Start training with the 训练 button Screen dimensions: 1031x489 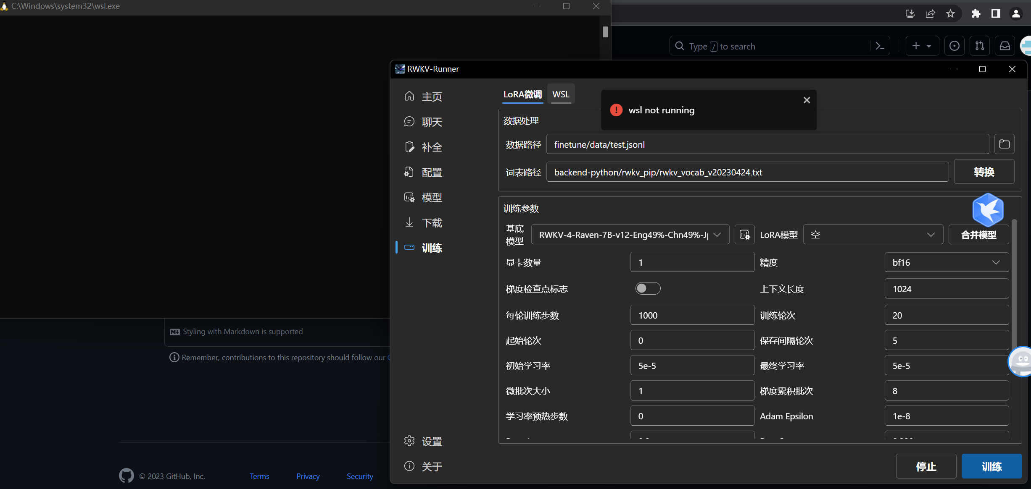tap(991, 466)
